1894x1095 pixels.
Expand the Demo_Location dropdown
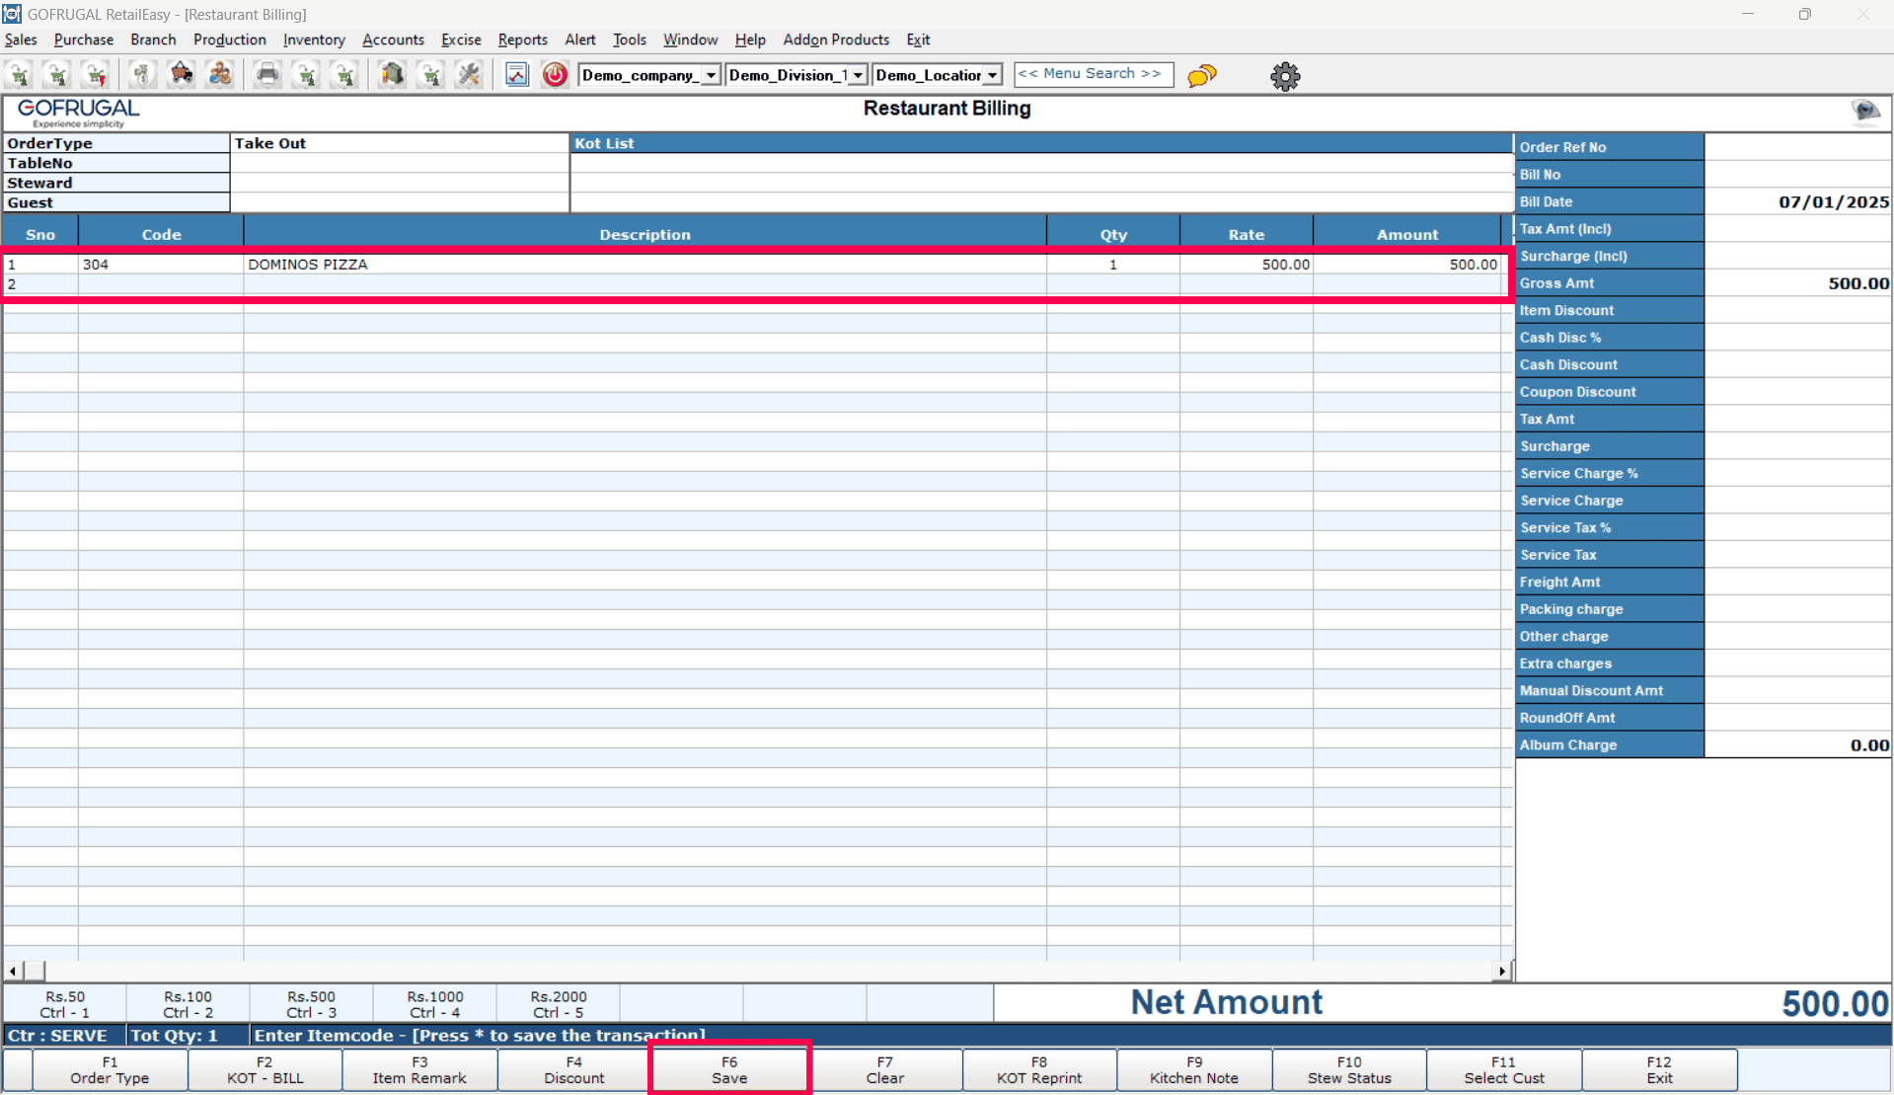[x=992, y=76]
